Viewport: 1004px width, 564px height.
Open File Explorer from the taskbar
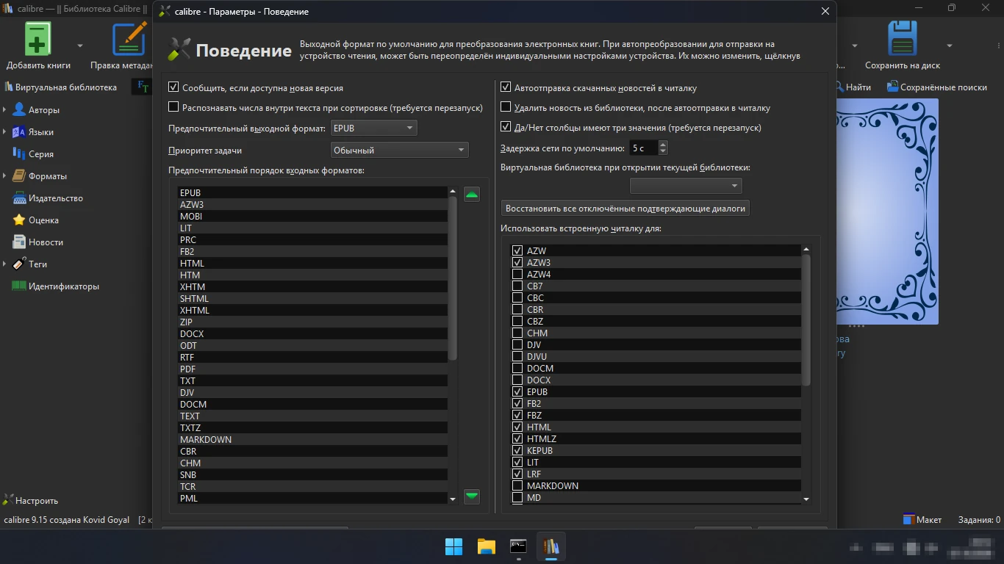tap(487, 546)
